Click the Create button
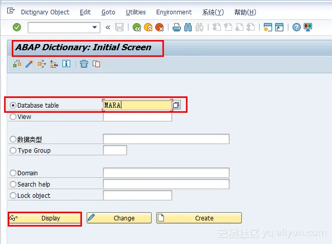This screenshot has width=332, height=244. click(199, 218)
